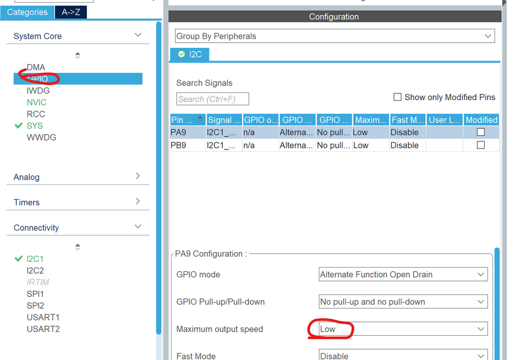Screen dimensions: 514x360
Task: Select I2C2 peripheral
Action: pyautogui.click(x=35, y=271)
